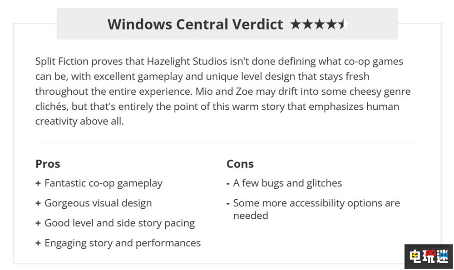Click the Pros heading
The height and width of the screenshot is (270, 454).
[48, 164]
